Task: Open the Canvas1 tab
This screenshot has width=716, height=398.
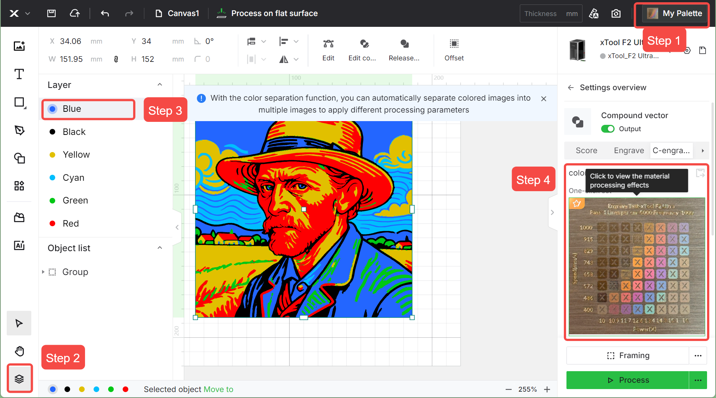Action: click(x=177, y=13)
